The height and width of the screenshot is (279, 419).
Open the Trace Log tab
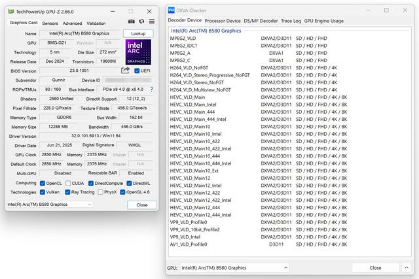coord(291,21)
